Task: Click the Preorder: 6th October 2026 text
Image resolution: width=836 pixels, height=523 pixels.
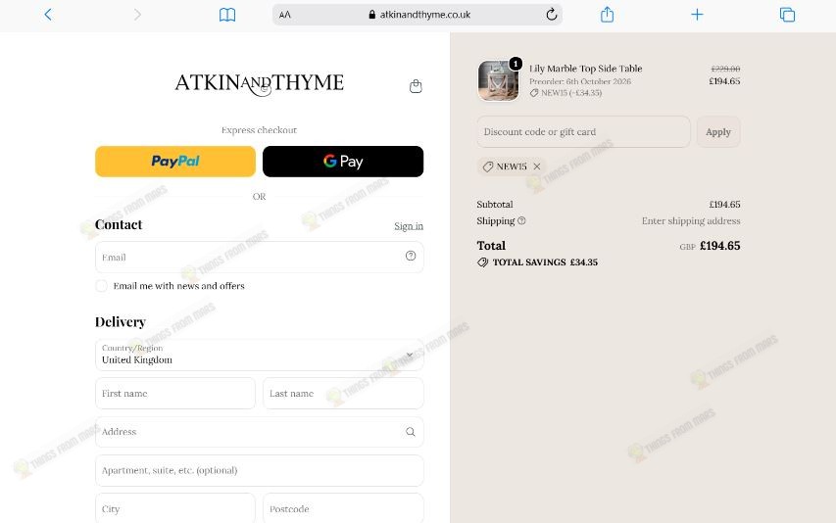Action: (x=580, y=81)
